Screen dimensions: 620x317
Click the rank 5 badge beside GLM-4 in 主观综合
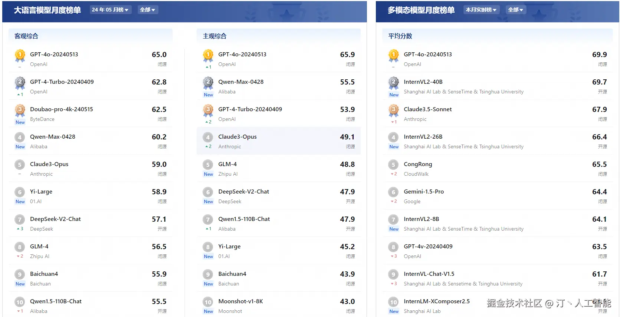coord(208,165)
